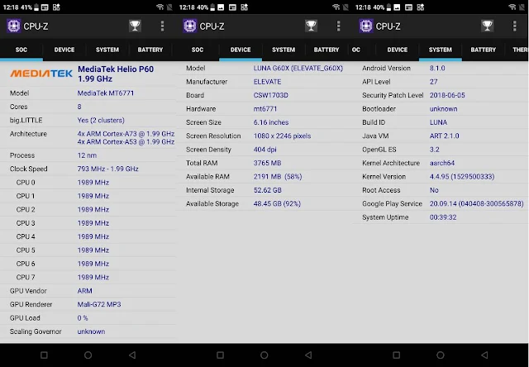Tap the LUNA G60X (ELEVATE_G60X) model value

[x=298, y=68]
